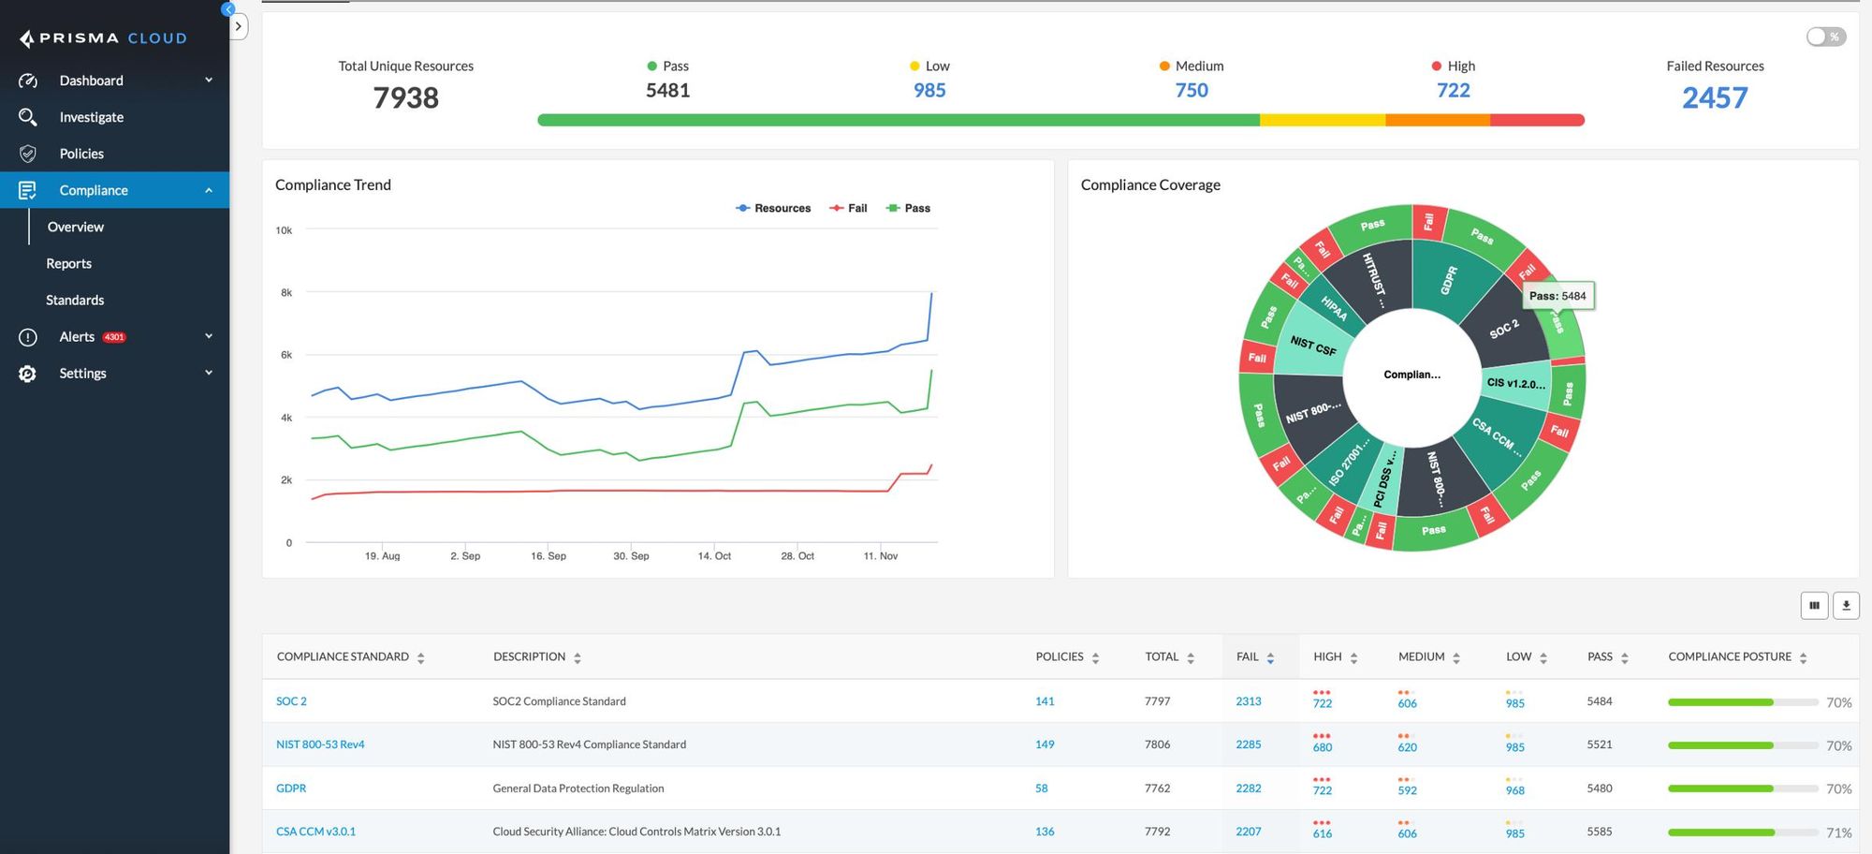Click the Dashboard gauge icon
This screenshot has height=854, width=1872.
[28, 81]
